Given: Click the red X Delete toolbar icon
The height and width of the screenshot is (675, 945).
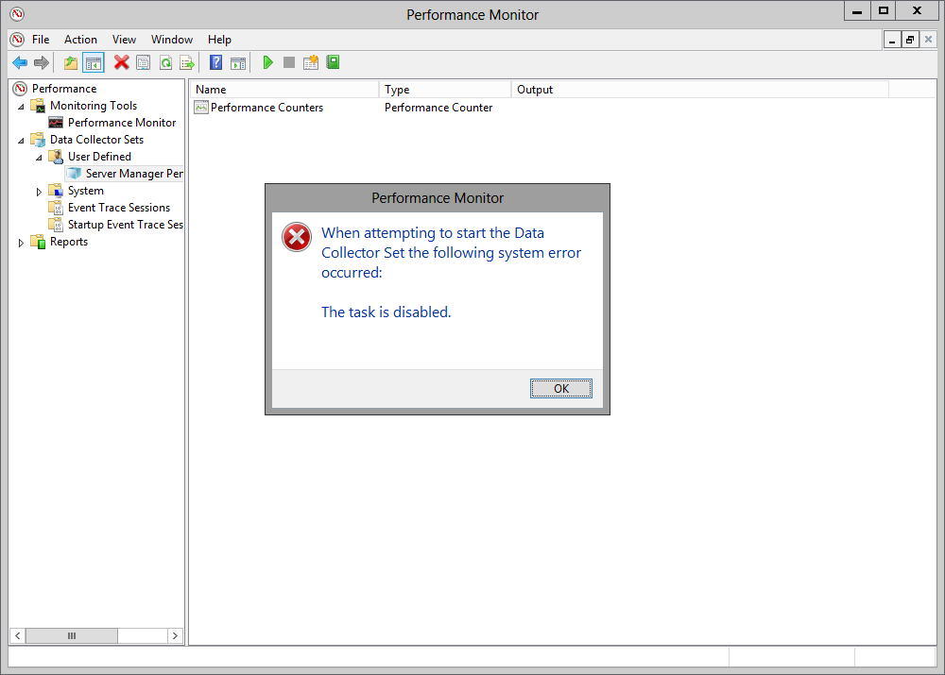Looking at the screenshot, I should (x=122, y=62).
